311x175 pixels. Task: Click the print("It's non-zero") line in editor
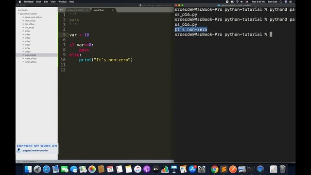[106, 60]
